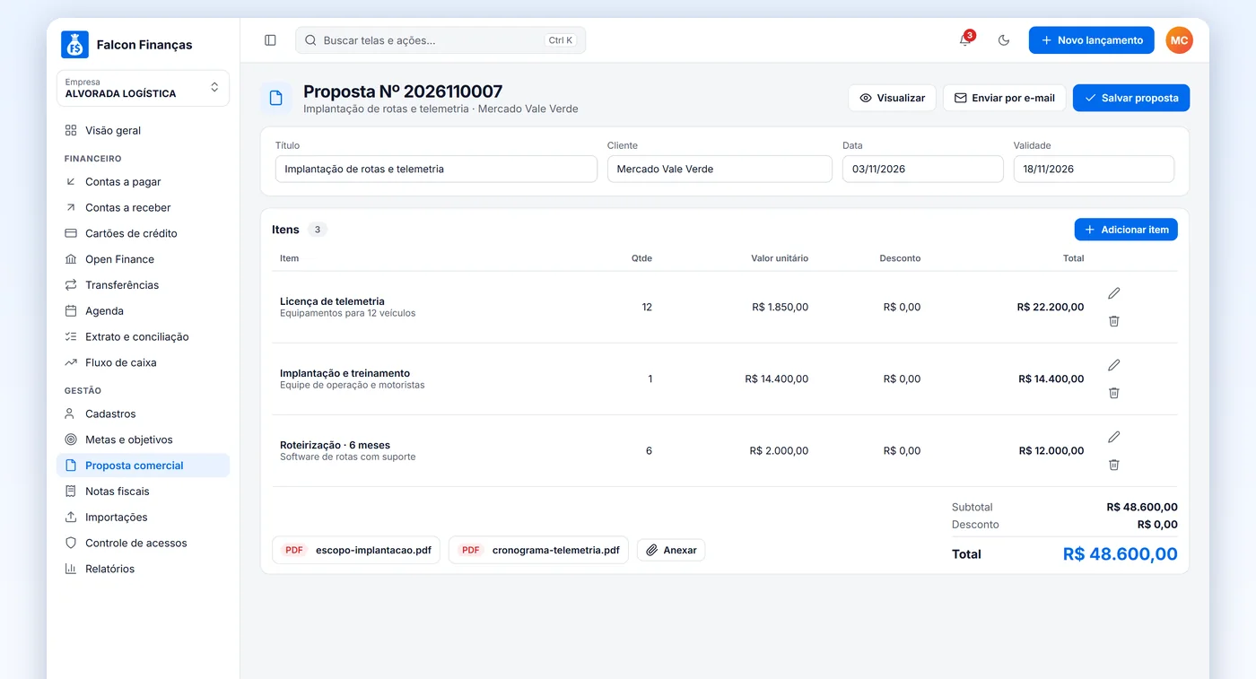Click Adicionar item button
This screenshot has height=679, width=1256.
(x=1126, y=230)
